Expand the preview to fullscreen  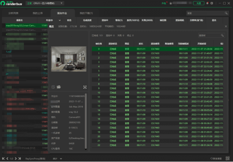(85, 87)
